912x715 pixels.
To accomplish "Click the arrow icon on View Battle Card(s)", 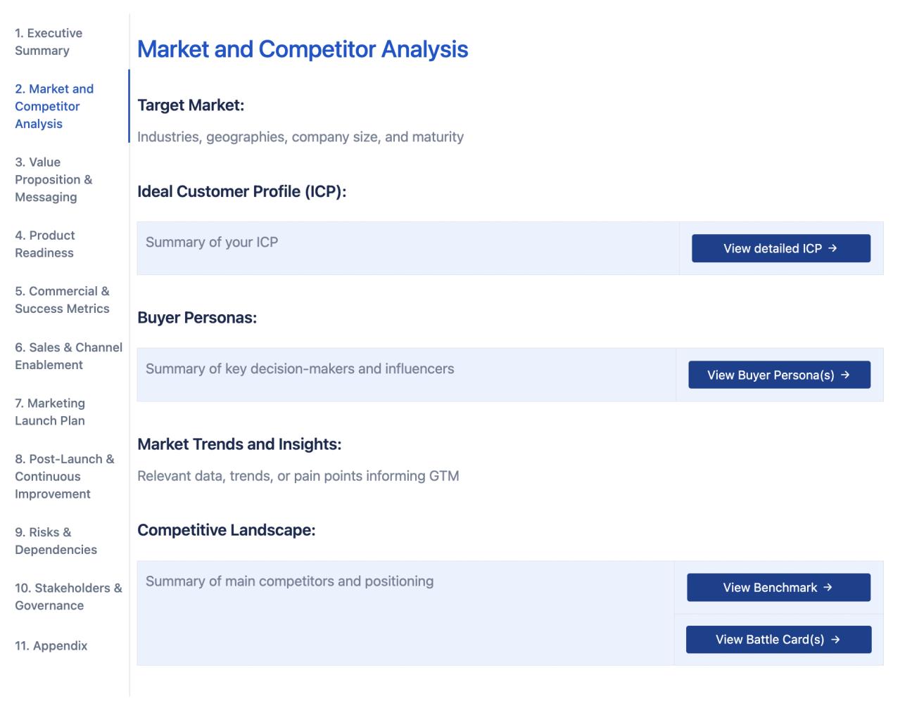I will coord(834,640).
